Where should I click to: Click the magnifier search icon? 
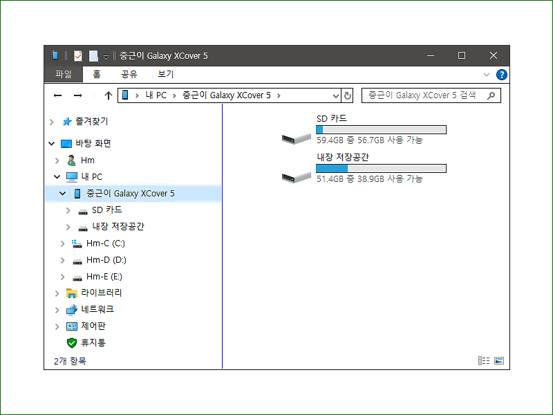point(491,95)
